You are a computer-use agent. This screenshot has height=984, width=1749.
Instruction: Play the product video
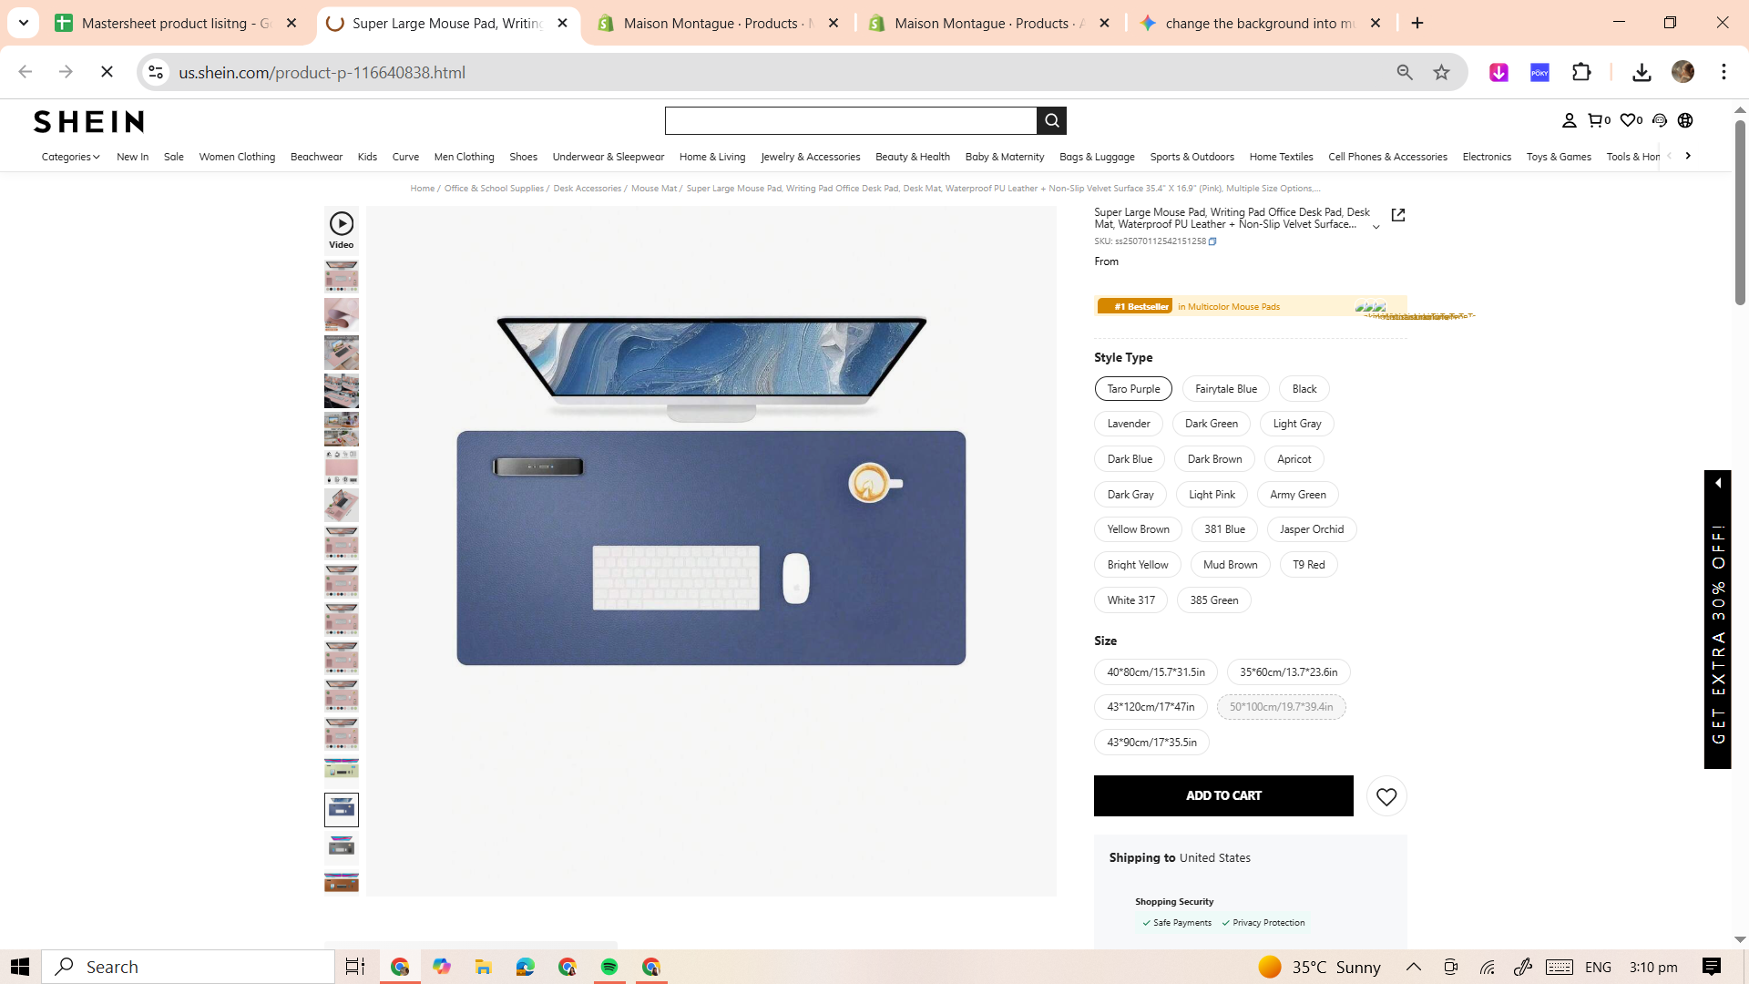point(342,230)
